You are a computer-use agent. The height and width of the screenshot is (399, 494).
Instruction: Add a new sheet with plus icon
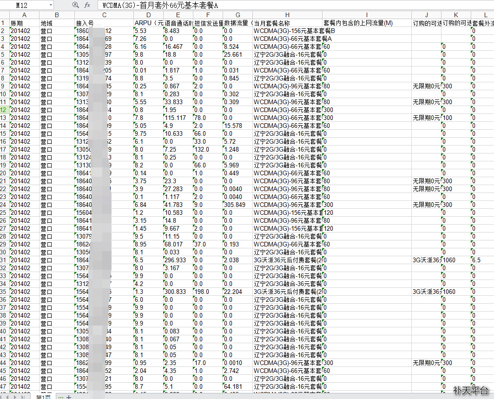pos(69,397)
